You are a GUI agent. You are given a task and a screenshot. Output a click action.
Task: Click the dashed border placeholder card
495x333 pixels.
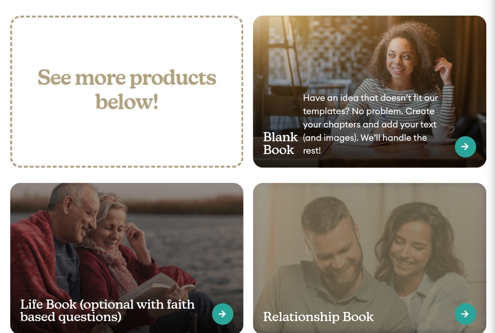127,92
